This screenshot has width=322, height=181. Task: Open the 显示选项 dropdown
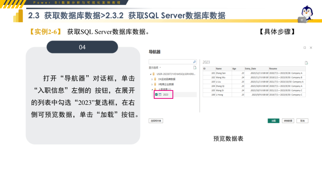(x=155, y=68)
